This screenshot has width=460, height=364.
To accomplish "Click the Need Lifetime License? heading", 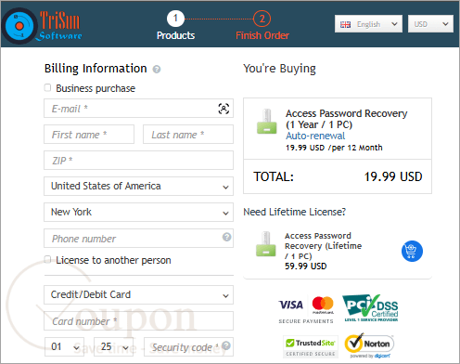I will pyautogui.click(x=295, y=212).
